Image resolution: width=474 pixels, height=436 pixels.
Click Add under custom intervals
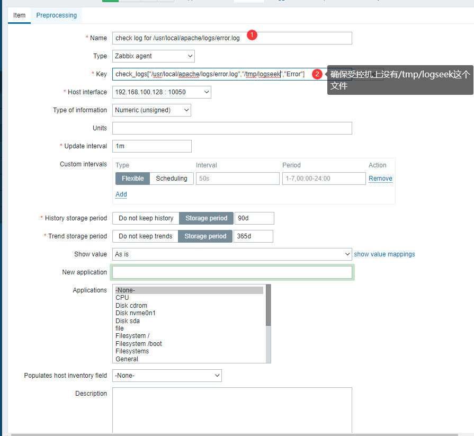click(121, 194)
